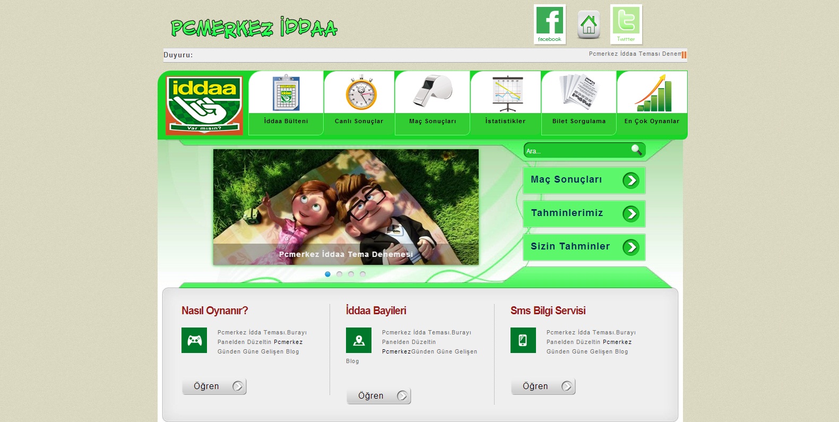Click the iddaa Var mısın logo
This screenshot has width=839, height=422.
[x=204, y=105]
